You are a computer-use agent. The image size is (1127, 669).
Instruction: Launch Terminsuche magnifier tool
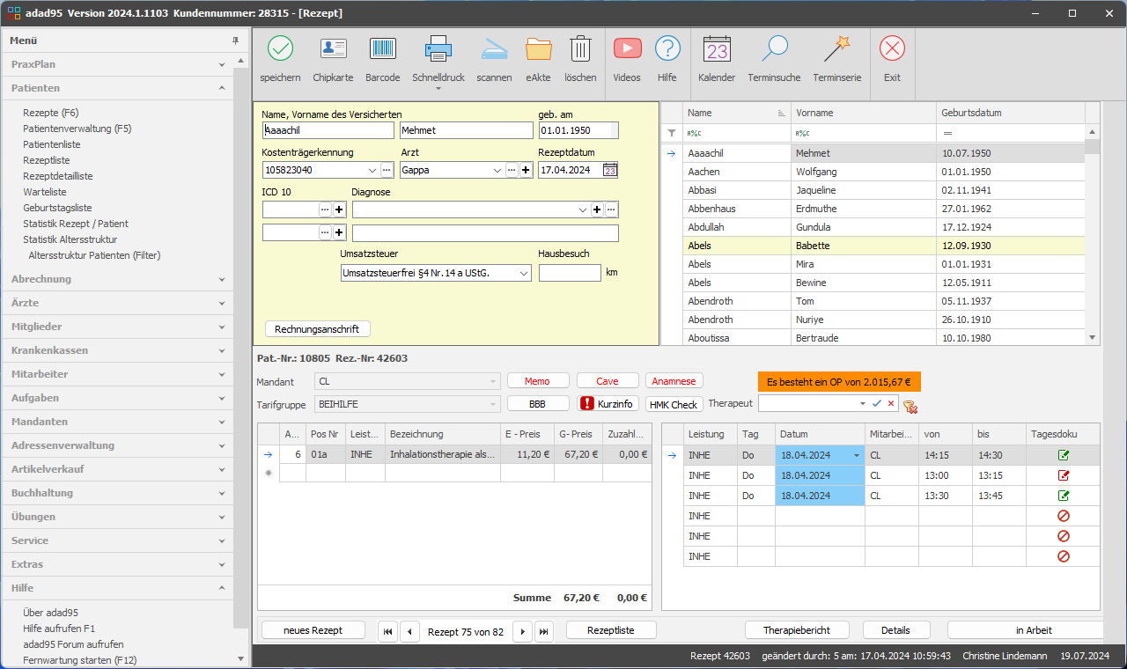pyautogui.click(x=774, y=49)
